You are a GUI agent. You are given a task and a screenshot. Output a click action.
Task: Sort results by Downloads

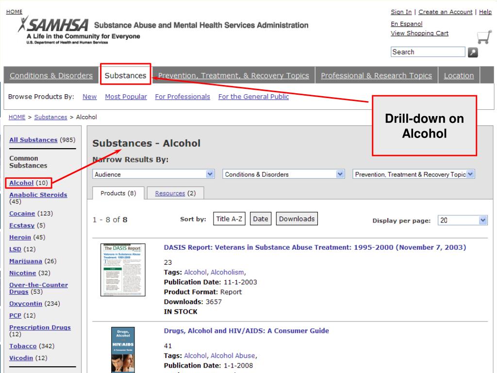(297, 219)
